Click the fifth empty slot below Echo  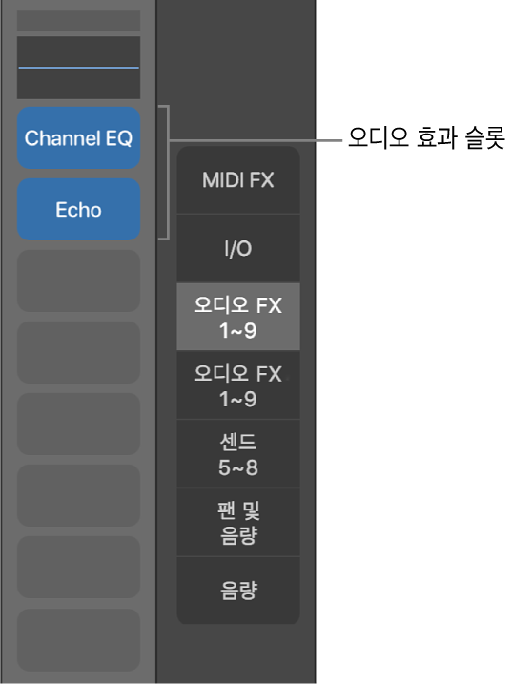click(x=78, y=568)
